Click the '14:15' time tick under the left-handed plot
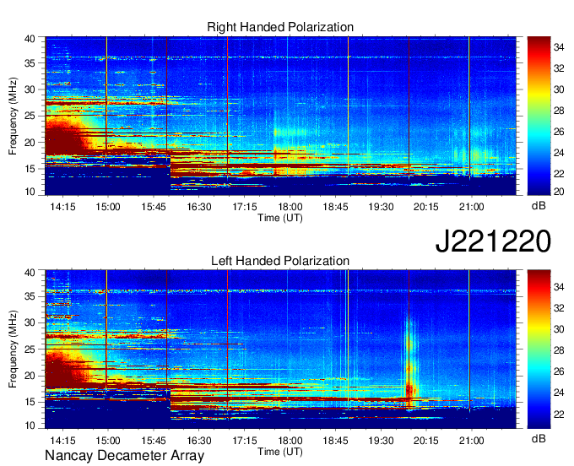This screenshot has height=466, width=574. pos(62,441)
